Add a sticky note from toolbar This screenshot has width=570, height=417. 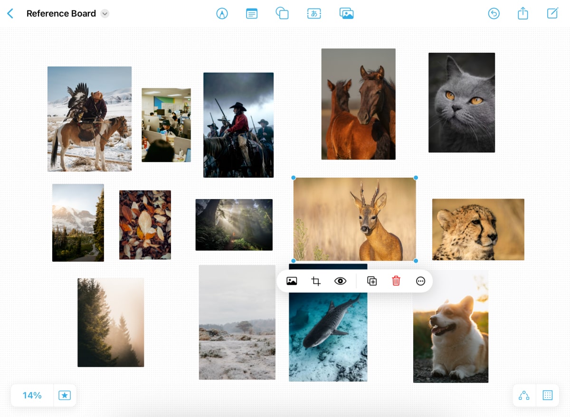[252, 14]
